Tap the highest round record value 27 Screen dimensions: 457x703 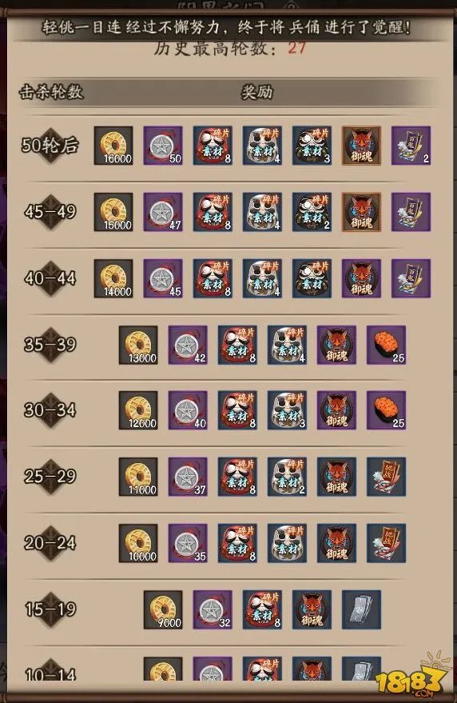297,47
